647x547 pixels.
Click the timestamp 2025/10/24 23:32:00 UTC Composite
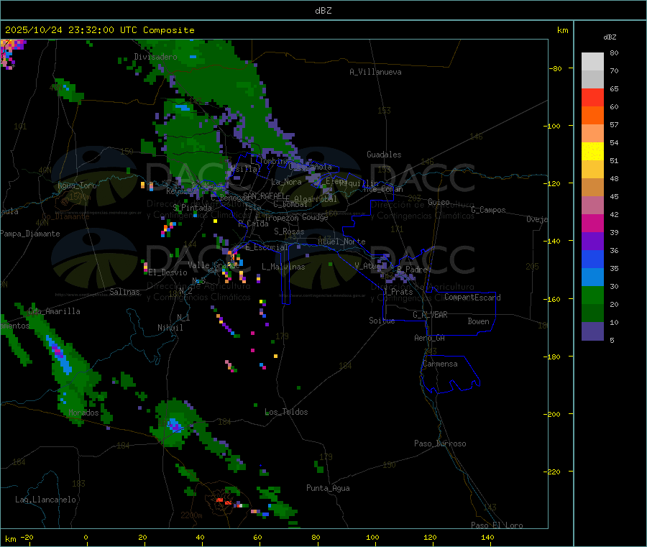(x=100, y=30)
